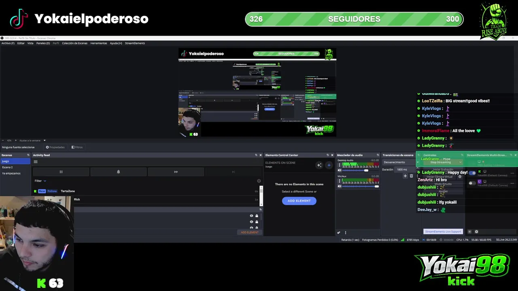
Task: Toggle visibility eye of first source
Action: (251, 216)
